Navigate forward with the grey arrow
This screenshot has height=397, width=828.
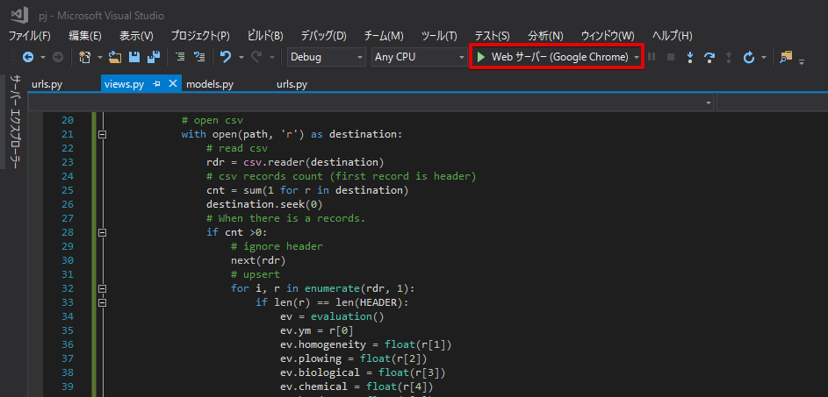(58, 57)
